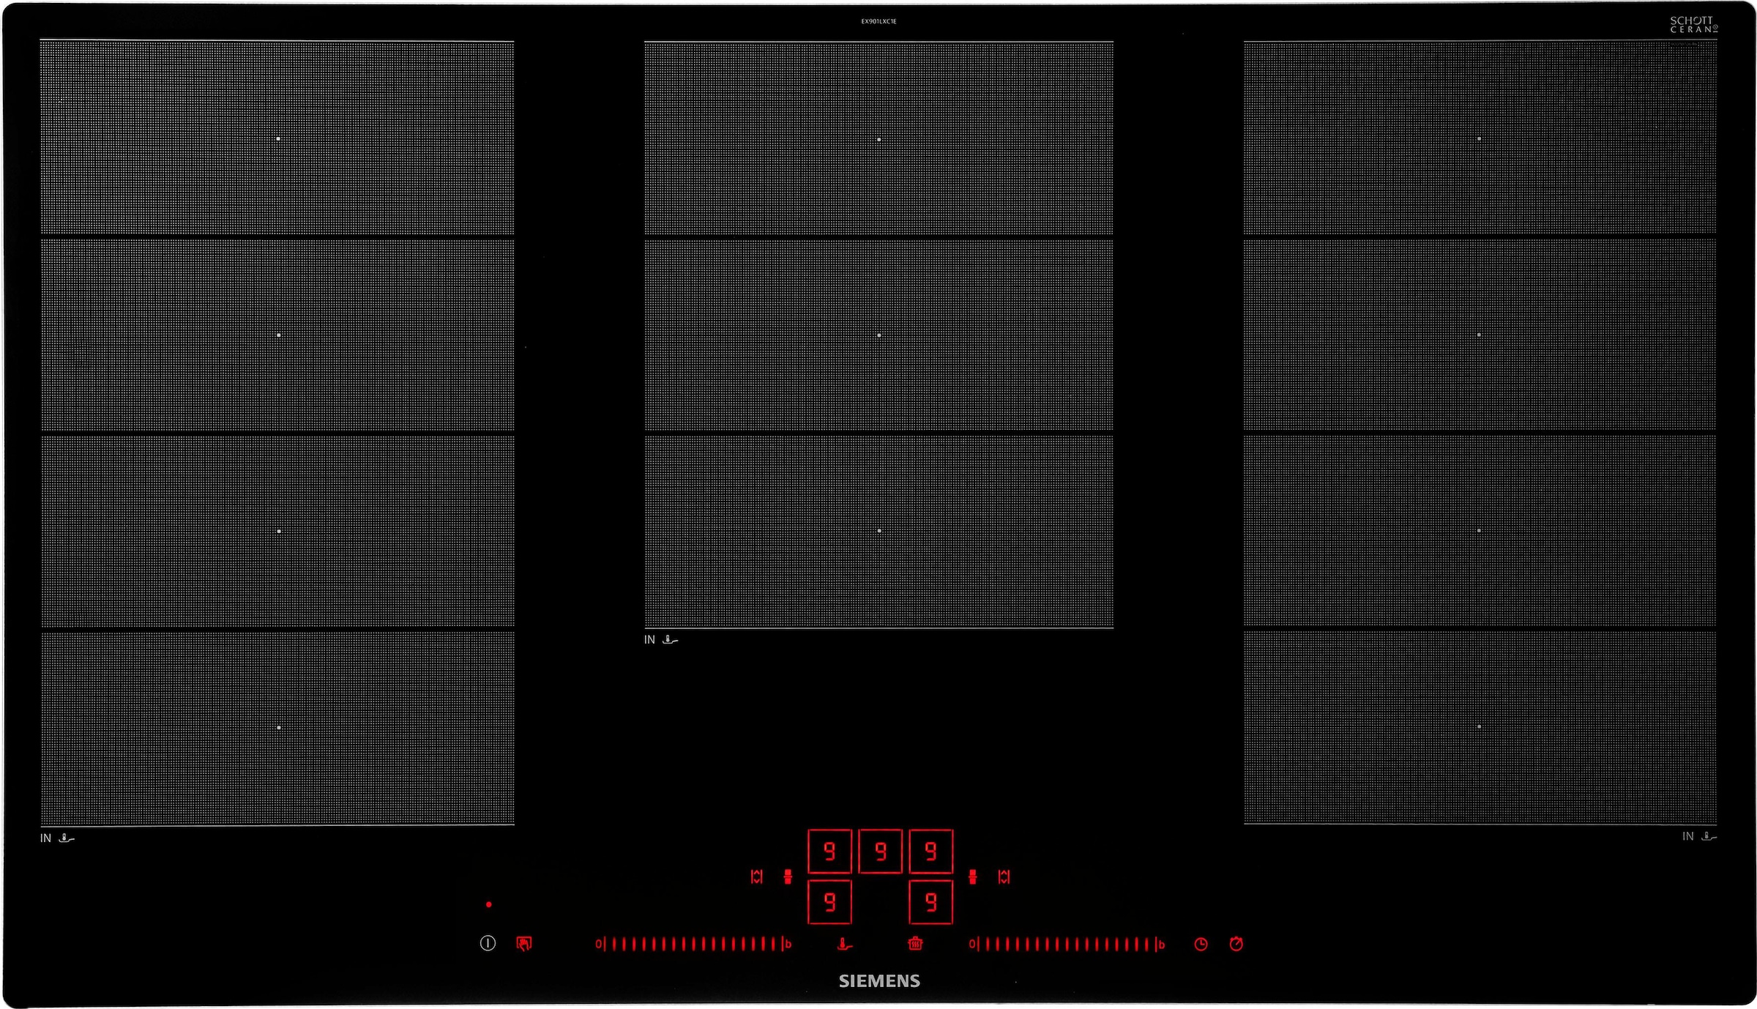This screenshot has height=1009, width=1757.
Task: Tap the 0 end of left power slider
Action: [598, 944]
